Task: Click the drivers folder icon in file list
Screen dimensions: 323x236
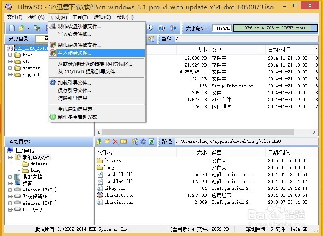Action: click(x=100, y=160)
